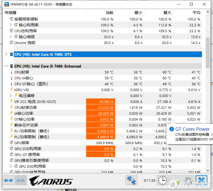Click the 349.9 MHz GPU frequency value
Viewport: 213px width, 191px height.
coord(105,143)
